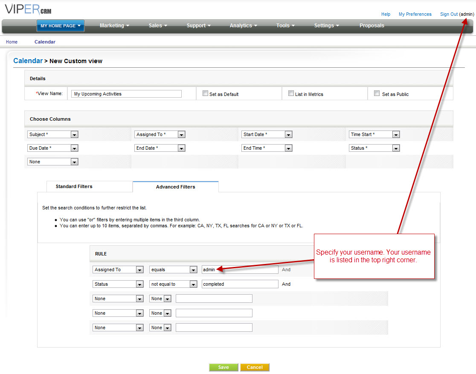The width and height of the screenshot is (476, 374).
Task: Go to the Proposals section
Action: 372,26
